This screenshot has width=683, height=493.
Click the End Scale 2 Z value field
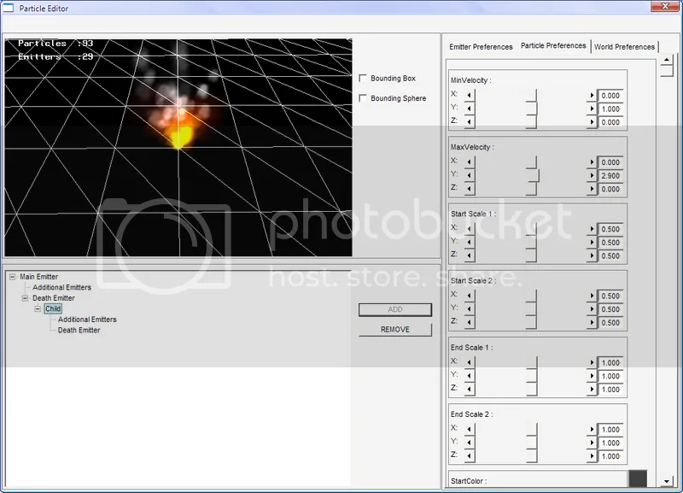610,456
